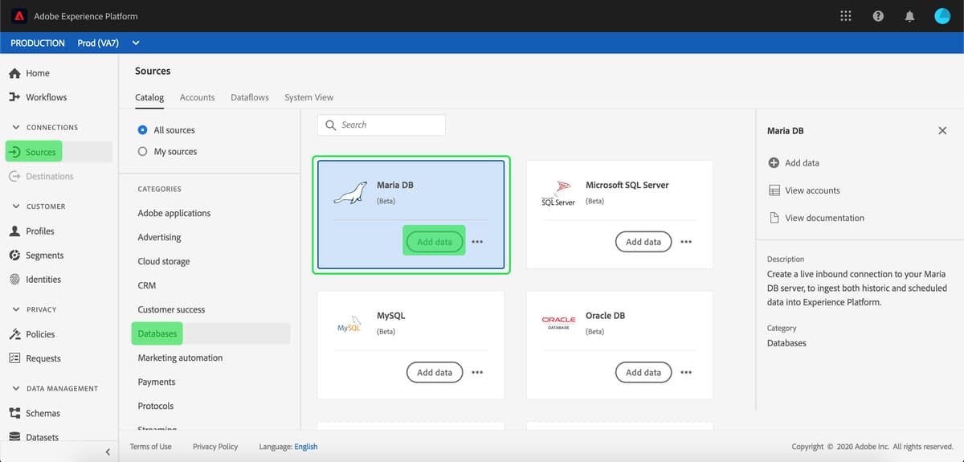The height and width of the screenshot is (462, 964).
Task: Collapse the left navigation with the arrow
Action: (x=108, y=452)
